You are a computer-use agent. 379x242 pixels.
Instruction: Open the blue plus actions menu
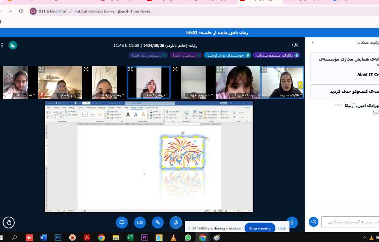(292, 222)
